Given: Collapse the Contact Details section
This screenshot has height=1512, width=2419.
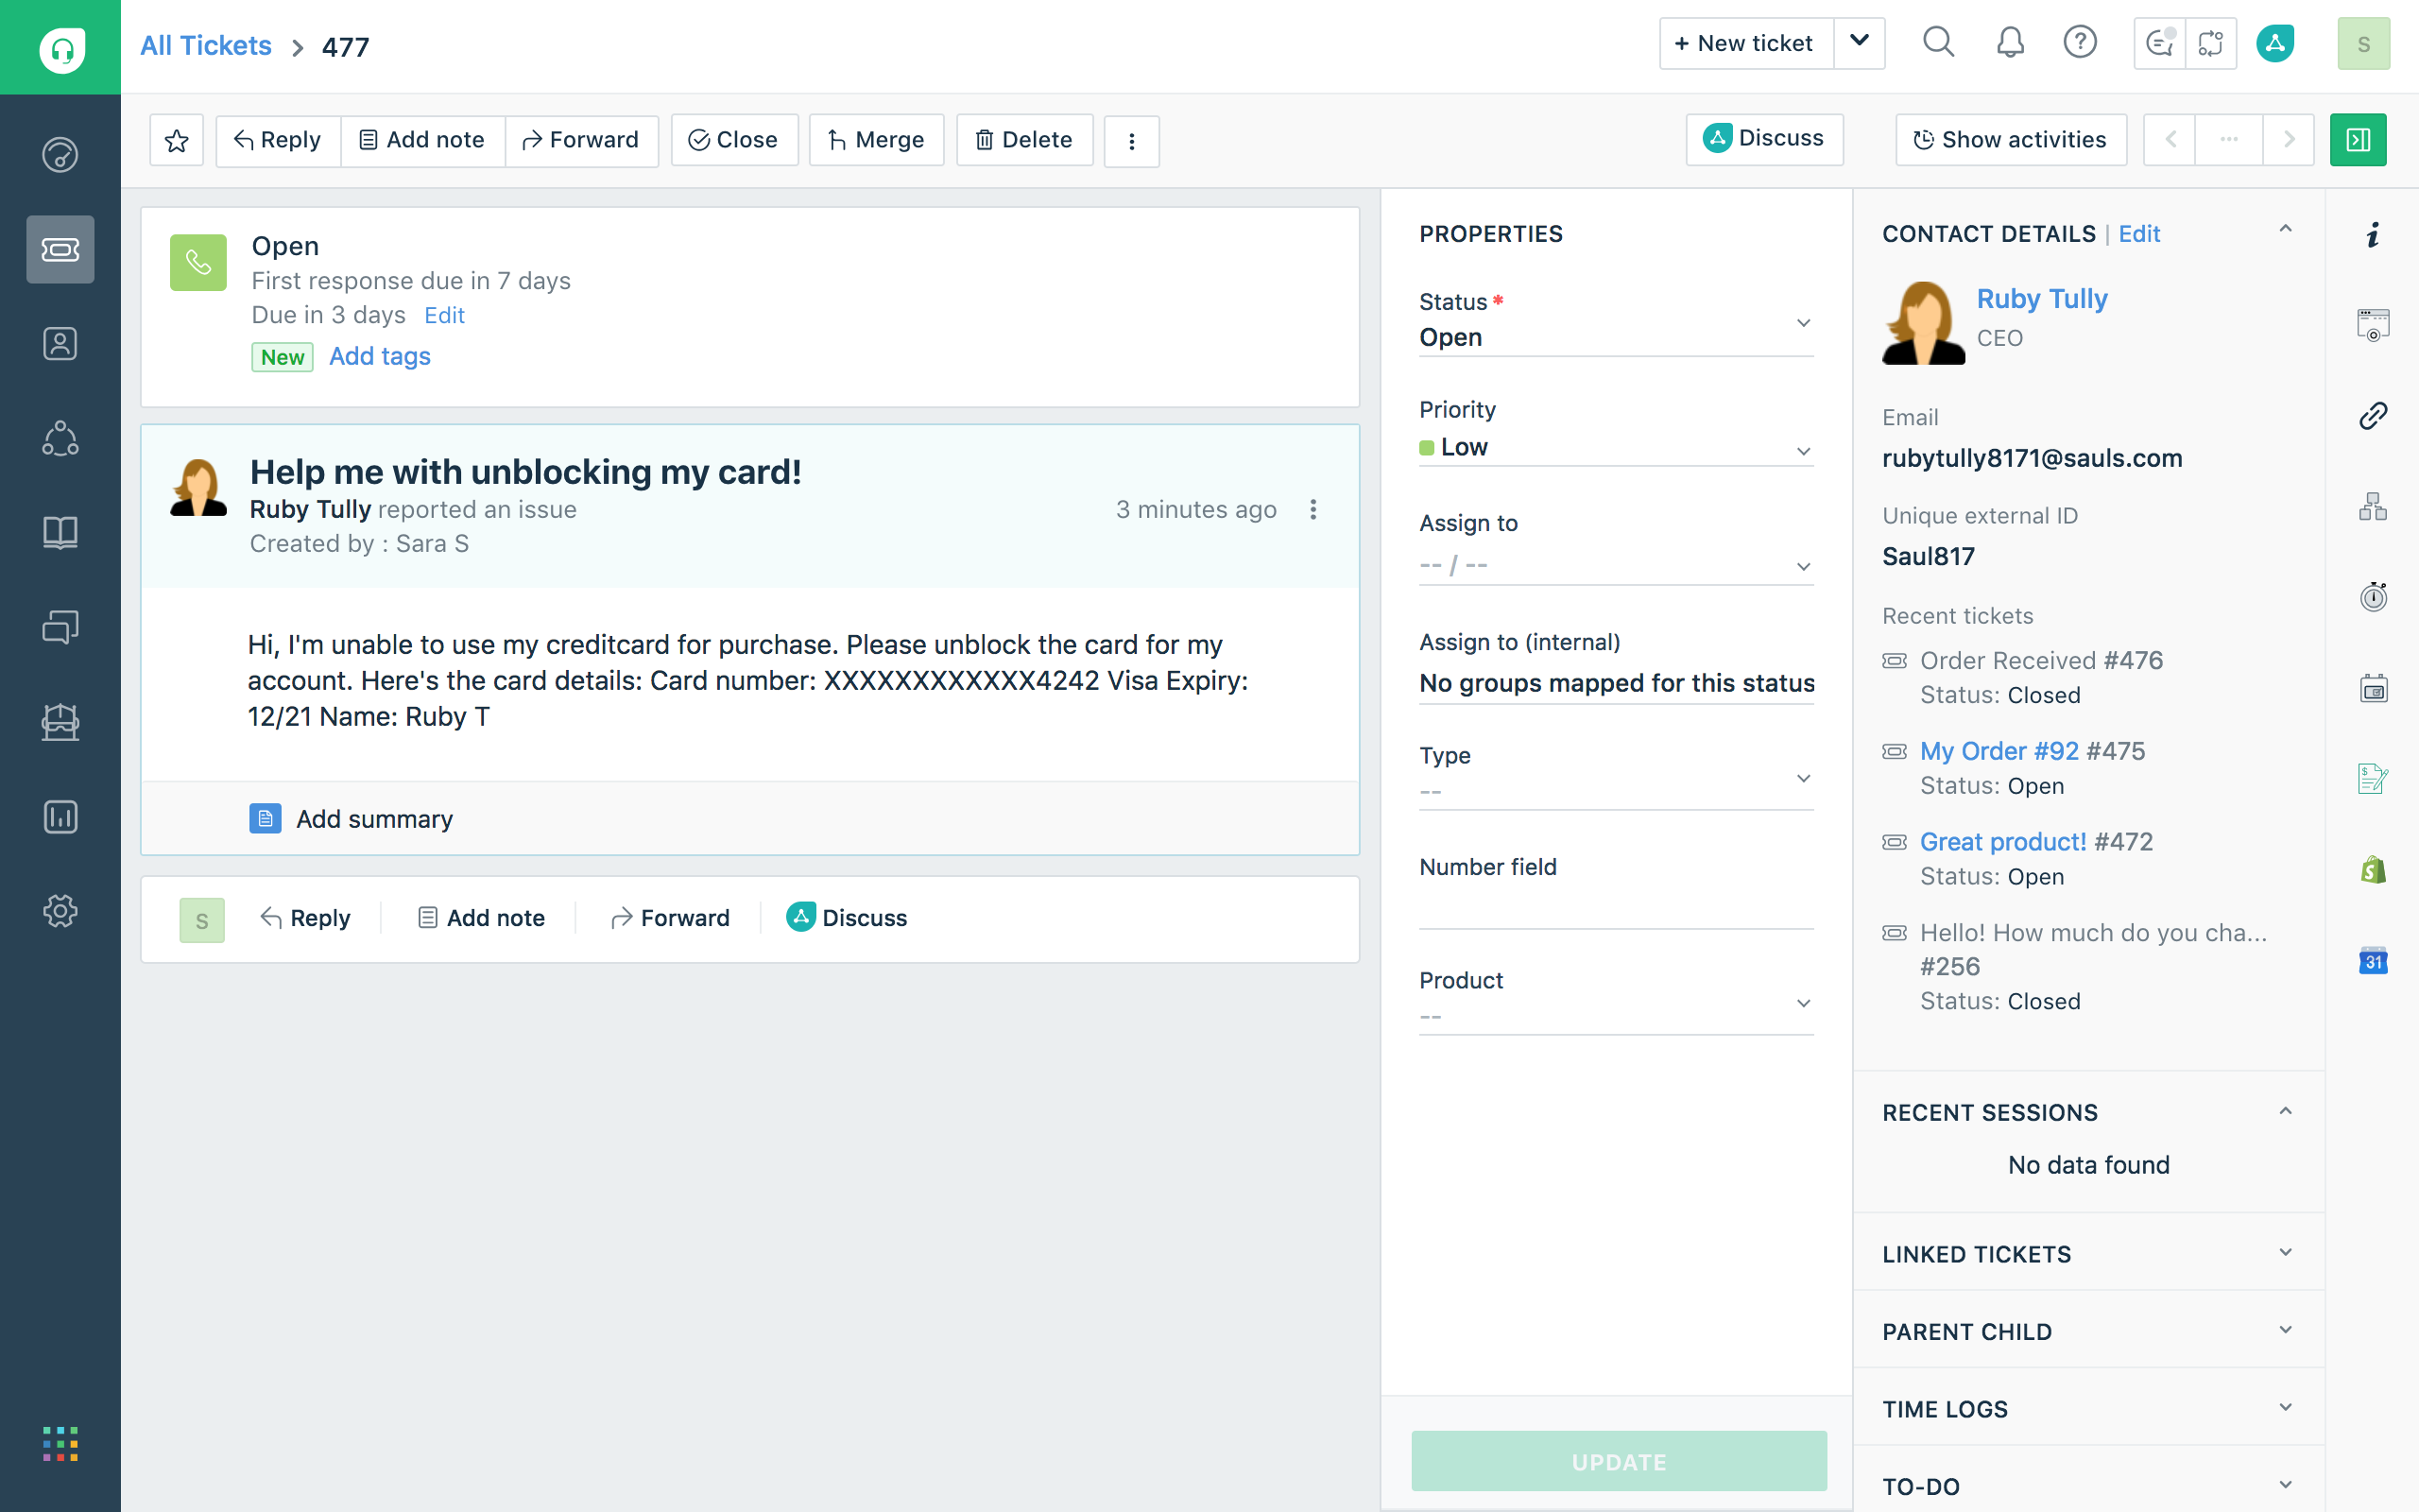Looking at the screenshot, I should point(2285,230).
